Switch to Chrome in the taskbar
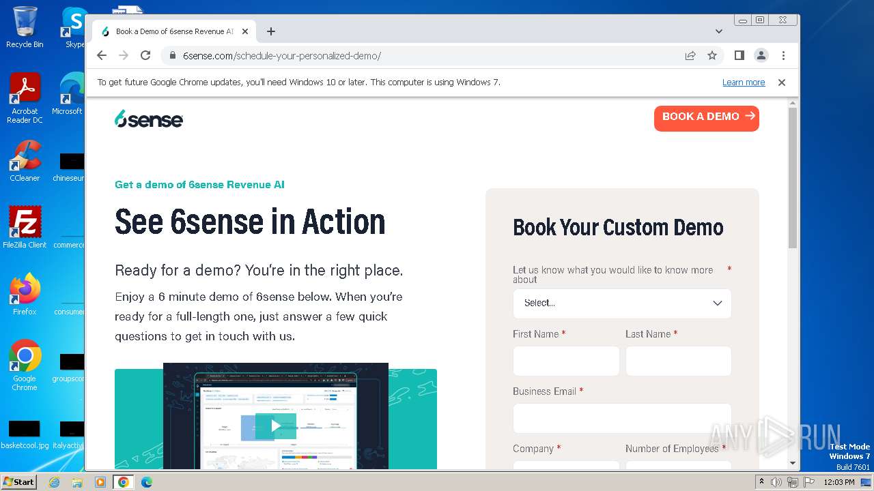 click(123, 482)
